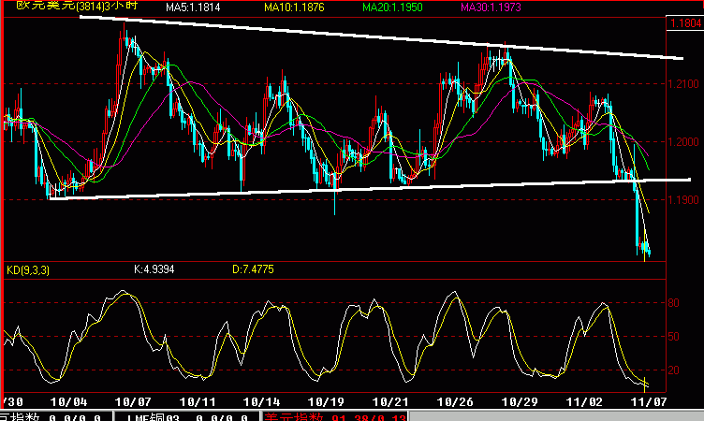Click the 80 level on the KD axis

click(673, 303)
